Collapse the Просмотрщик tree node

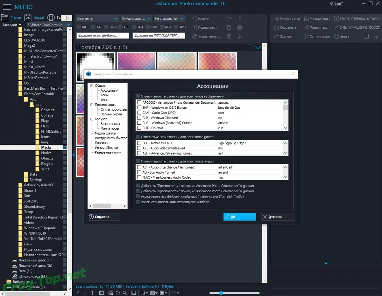92,105
